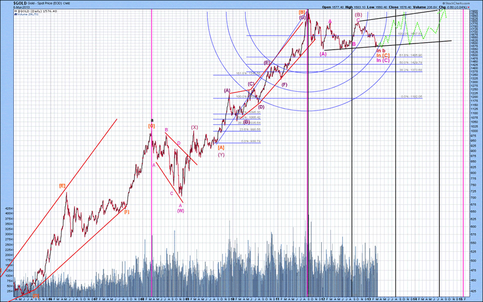The width and height of the screenshot is (483, 302).
Task: Click the purple (F) wave label
Action: point(284,84)
